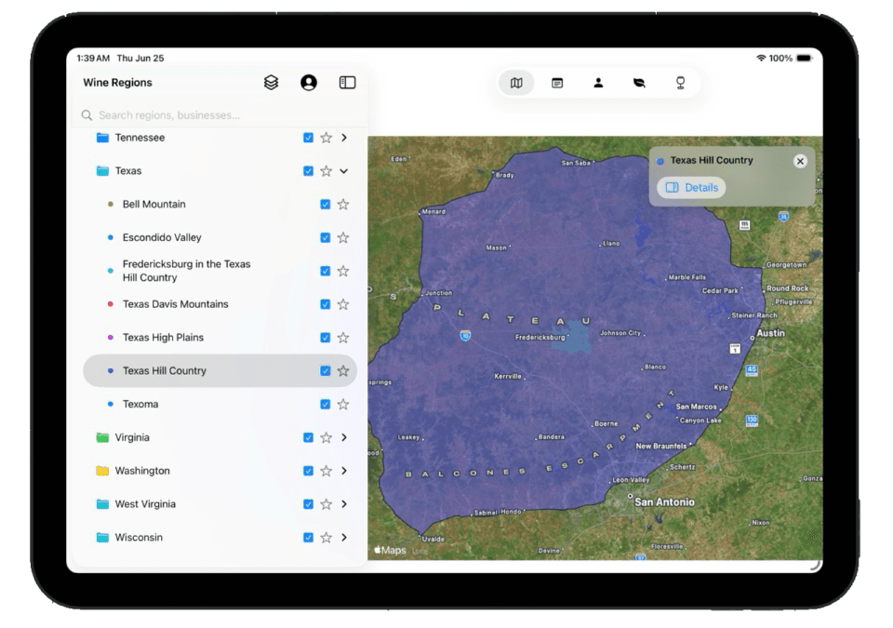
Task: Toggle Texas Davis Mountains checkbox
Action: click(326, 304)
